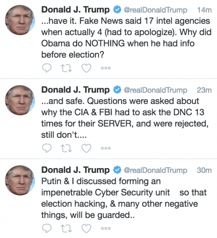The image size is (217, 238).
Task: Open more options on the 30m tweet
Action: click(x=106, y=228)
